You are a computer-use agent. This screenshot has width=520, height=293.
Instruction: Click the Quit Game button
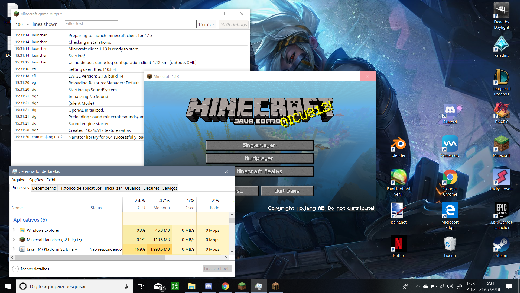pyautogui.click(x=287, y=191)
